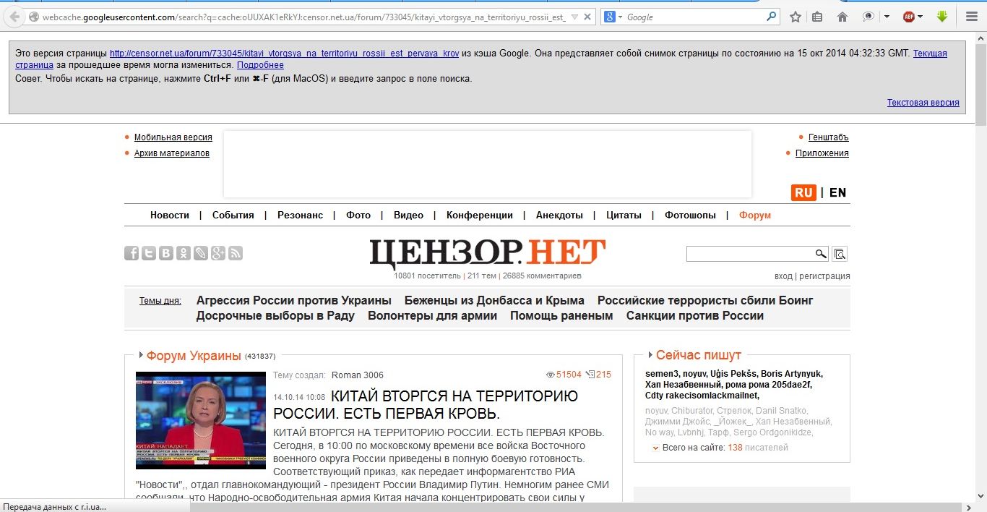Screen dimensions: 987x512
Task: Select the RU language button
Action: [x=803, y=192]
